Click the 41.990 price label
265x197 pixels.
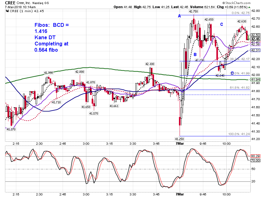point(49,73)
